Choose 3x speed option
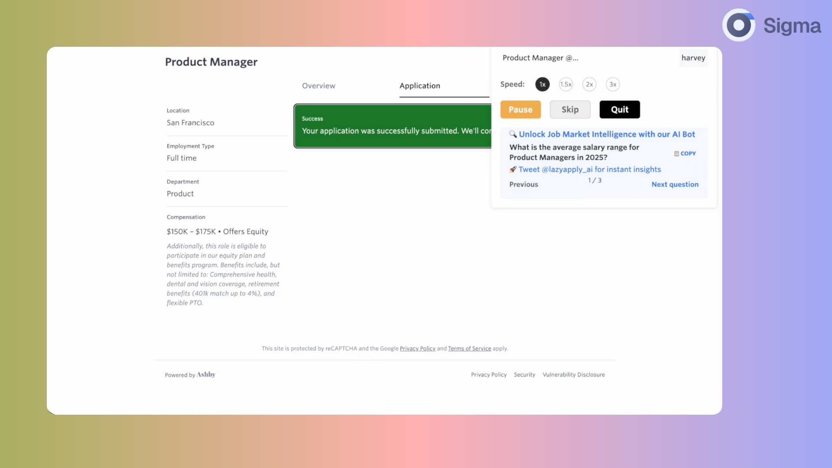 (613, 84)
